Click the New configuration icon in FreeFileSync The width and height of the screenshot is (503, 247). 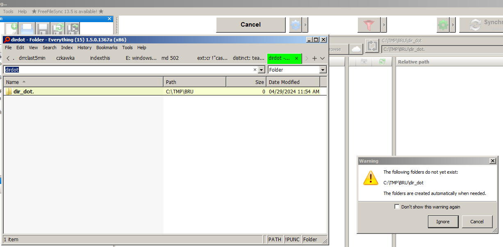coord(11,29)
